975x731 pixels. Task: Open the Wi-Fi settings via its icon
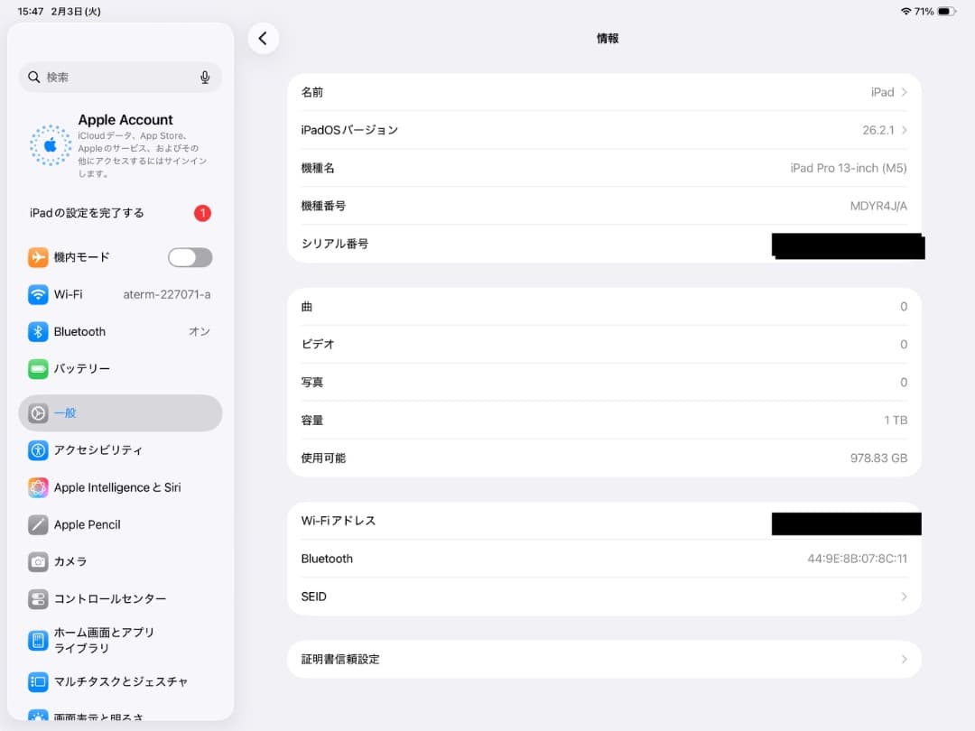point(36,294)
